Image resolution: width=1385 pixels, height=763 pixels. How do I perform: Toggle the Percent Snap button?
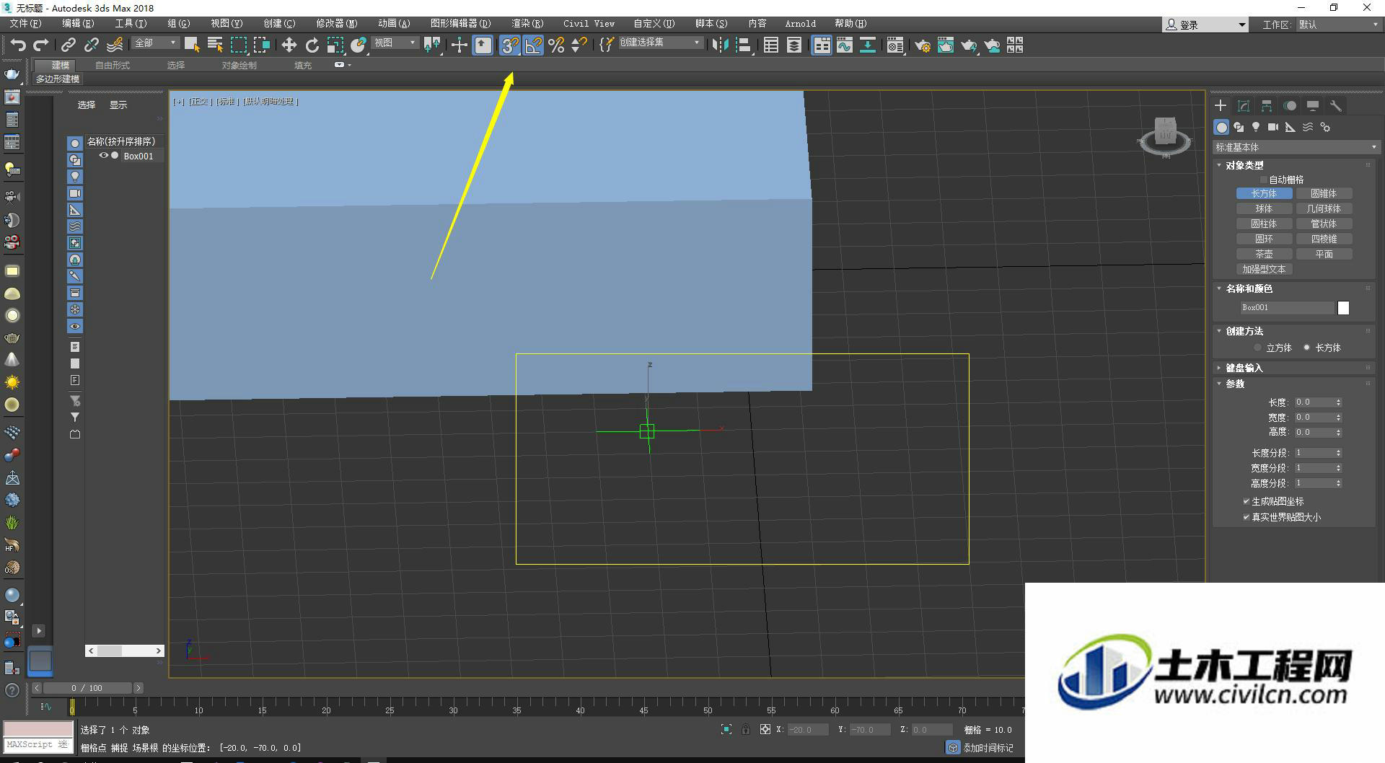point(556,45)
